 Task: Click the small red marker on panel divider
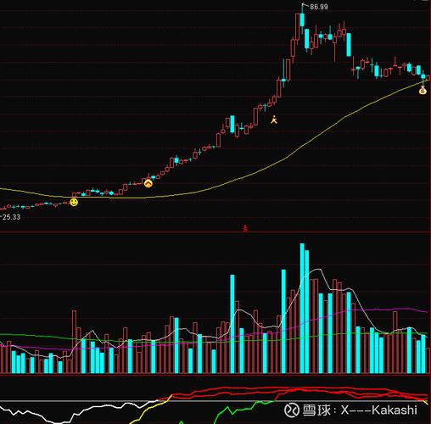[x=245, y=228]
